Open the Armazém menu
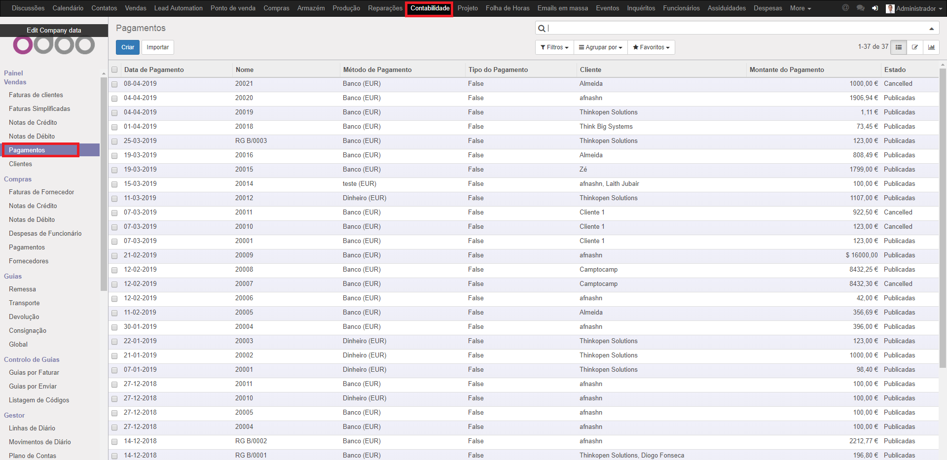The width and height of the screenshot is (947, 460). point(311,8)
